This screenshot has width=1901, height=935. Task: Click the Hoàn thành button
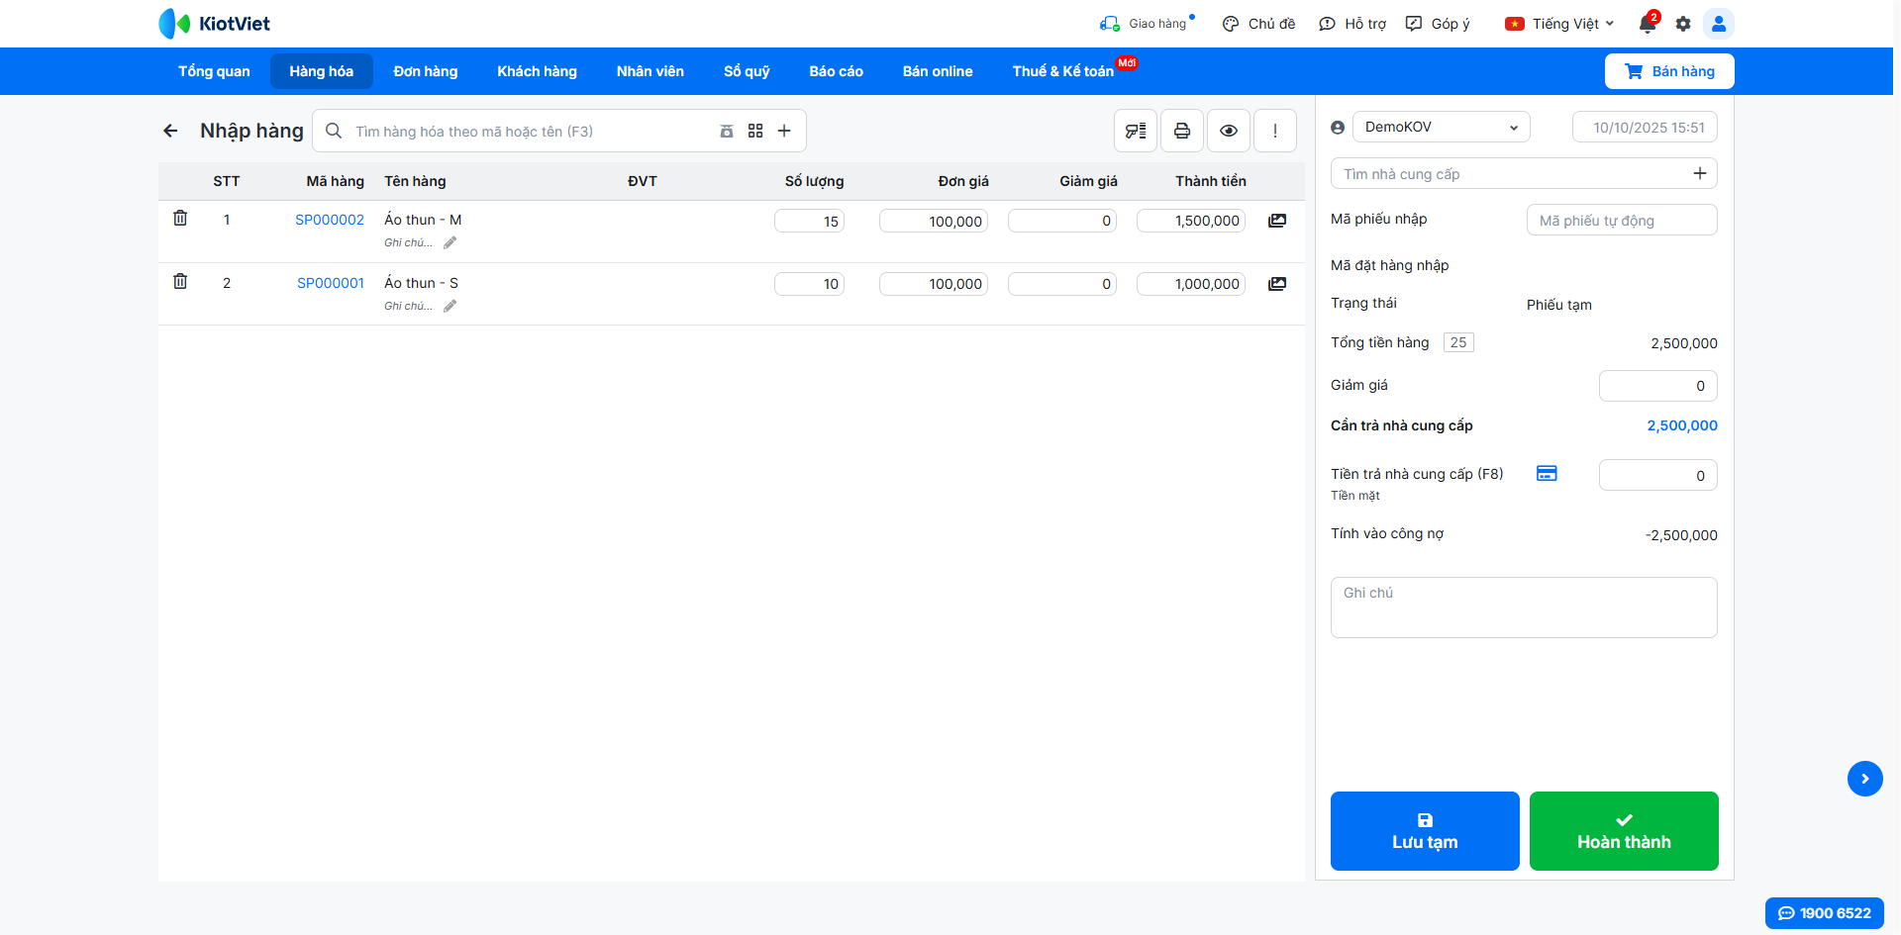tap(1624, 831)
